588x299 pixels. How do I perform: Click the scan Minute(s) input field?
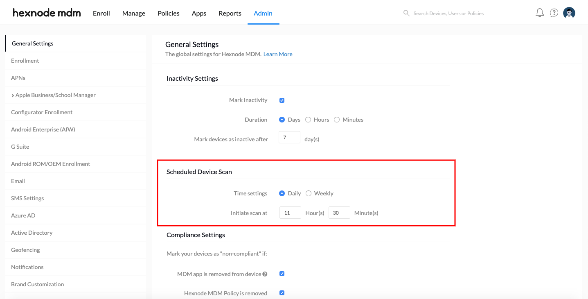[x=339, y=213]
